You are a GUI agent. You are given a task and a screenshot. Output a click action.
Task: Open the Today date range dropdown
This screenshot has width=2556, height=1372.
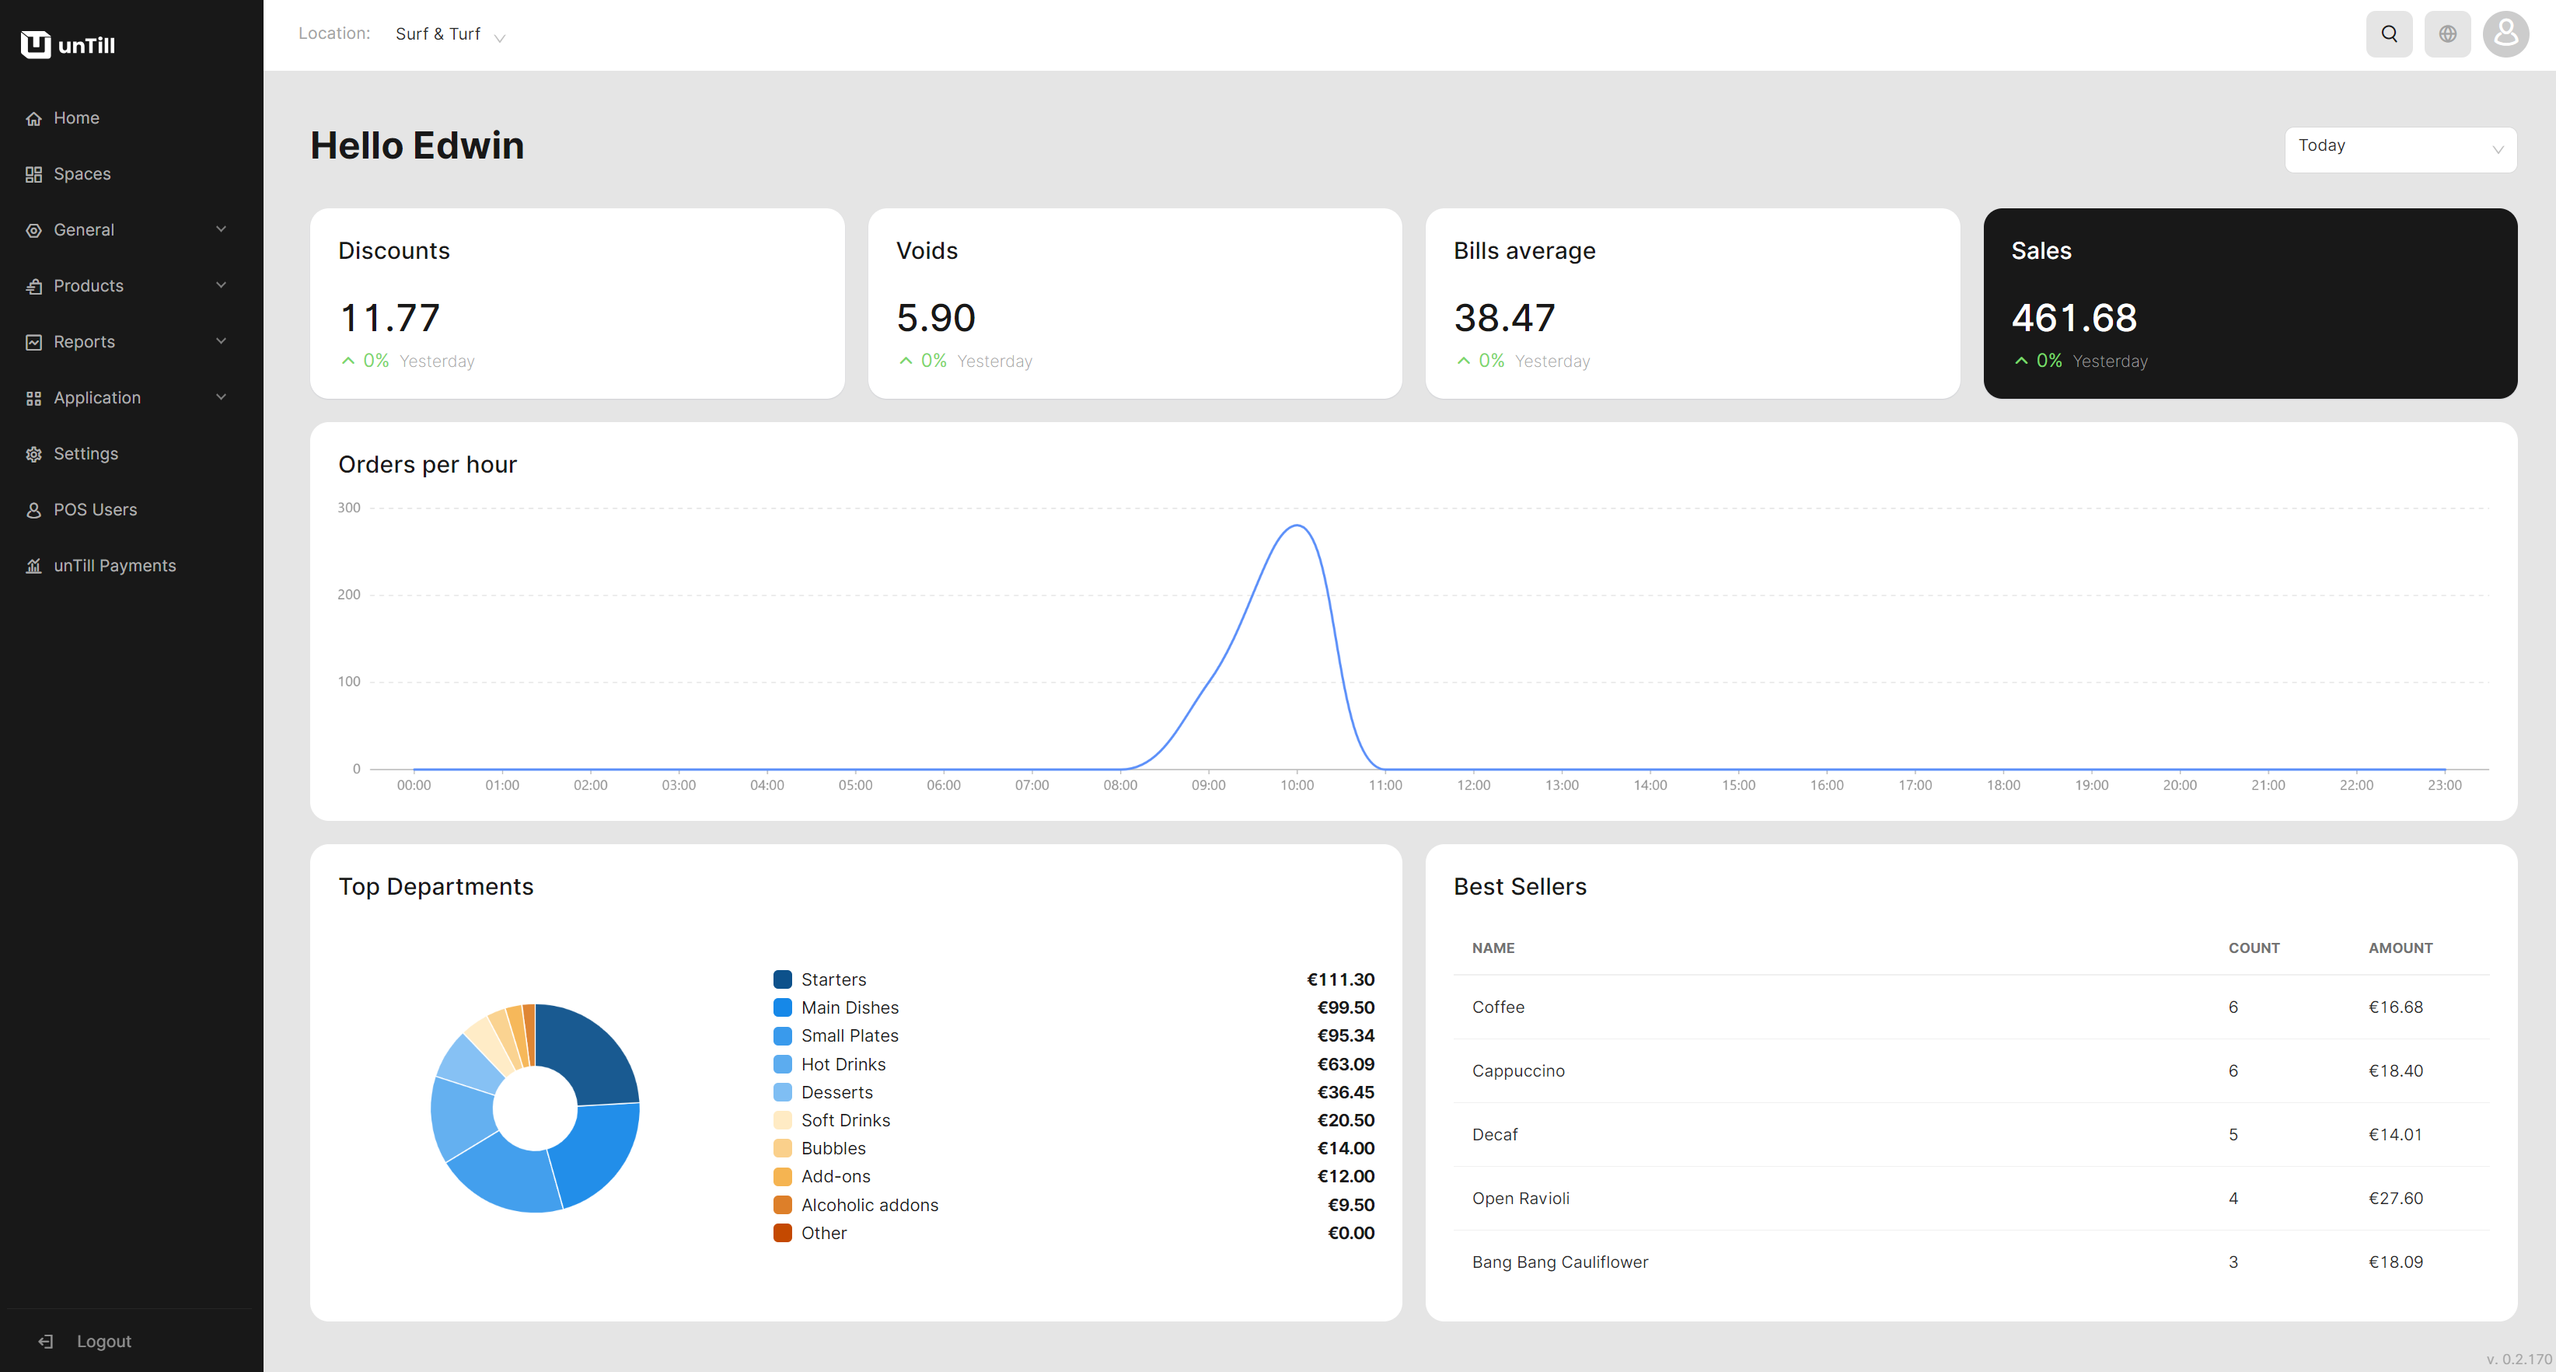(2399, 148)
